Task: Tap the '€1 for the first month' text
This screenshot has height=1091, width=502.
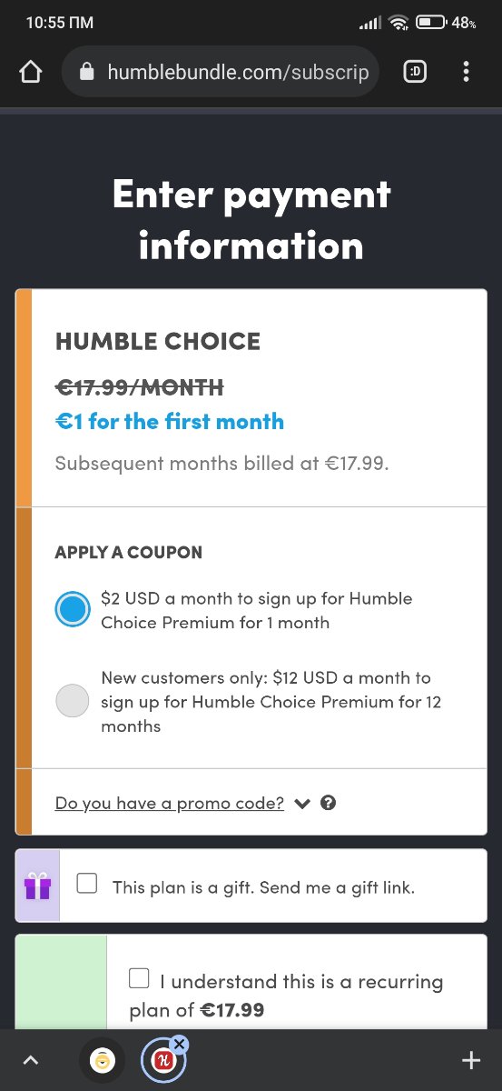Action: (x=170, y=422)
